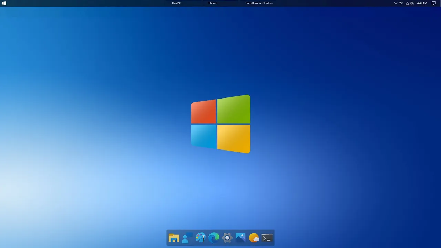Open the volume speaker icon
Image resolution: width=441 pixels, height=248 pixels.
pyautogui.click(x=412, y=3)
